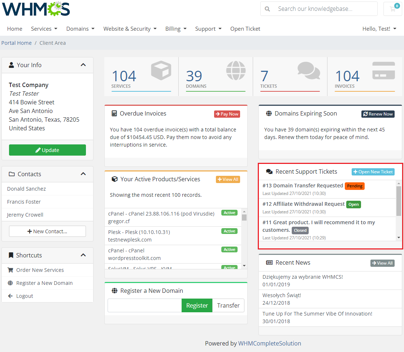The width and height of the screenshot is (404, 352).
Task: Open the Services dropdown menu
Action: coord(44,29)
